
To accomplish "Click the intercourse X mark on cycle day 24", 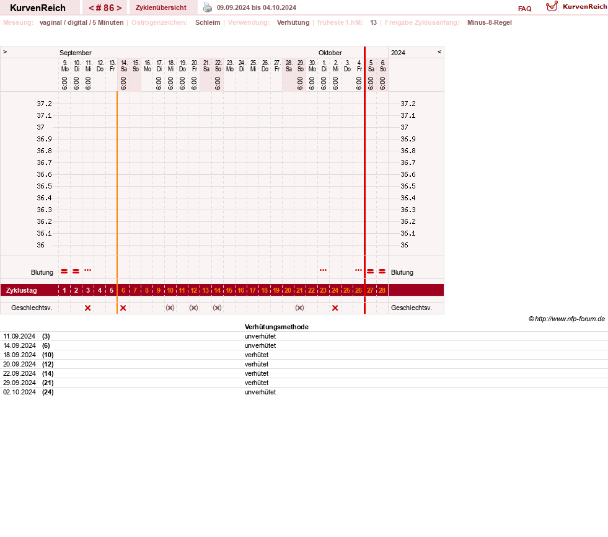I will [335, 308].
